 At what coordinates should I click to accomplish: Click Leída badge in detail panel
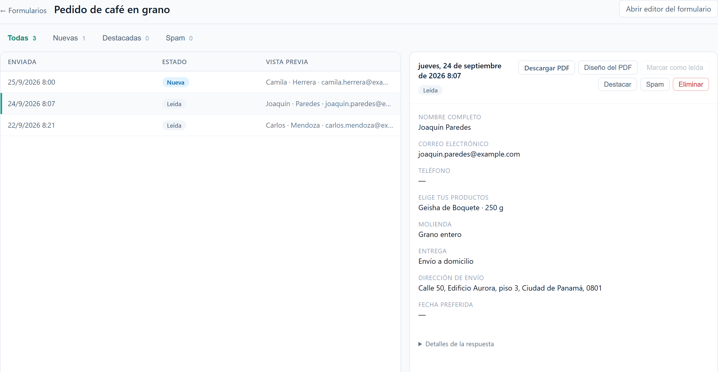pos(430,90)
